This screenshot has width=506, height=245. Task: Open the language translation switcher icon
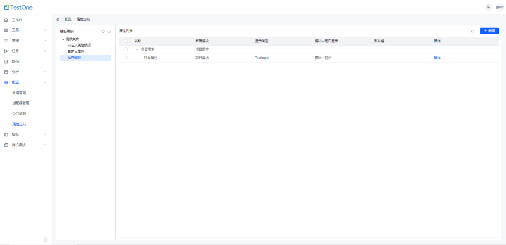[488, 7]
